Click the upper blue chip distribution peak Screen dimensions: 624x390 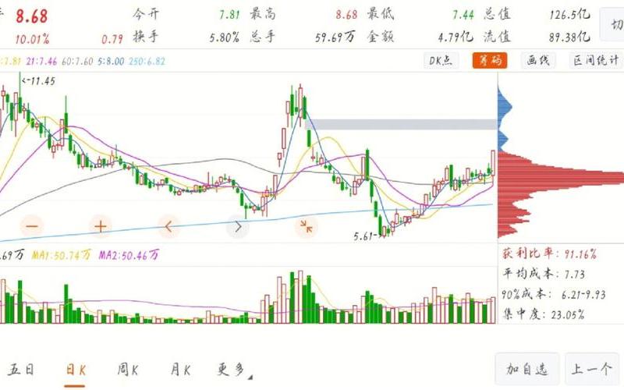click(505, 106)
